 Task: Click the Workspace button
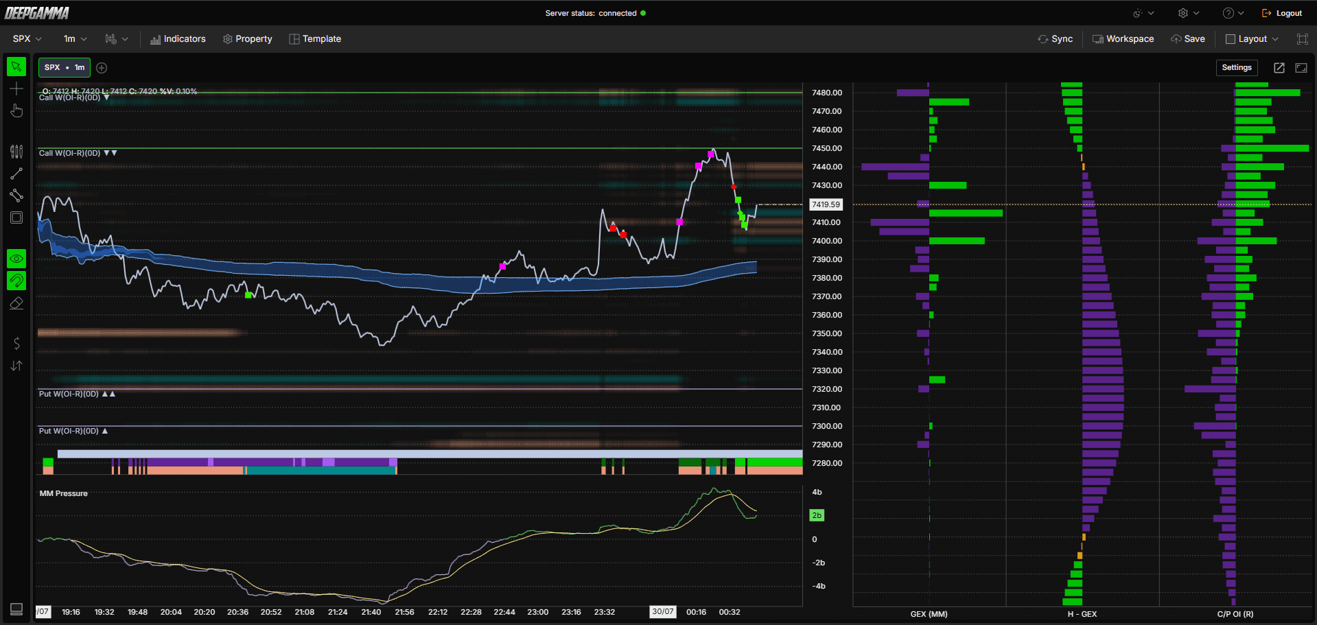click(x=1123, y=39)
